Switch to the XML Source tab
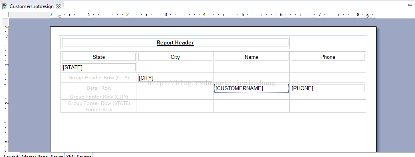The image size is (415, 157). coord(79,155)
